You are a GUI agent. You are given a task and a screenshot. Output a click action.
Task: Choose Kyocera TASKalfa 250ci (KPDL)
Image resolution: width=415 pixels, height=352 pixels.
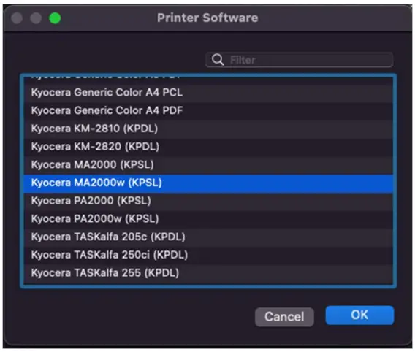click(x=208, y=255)
